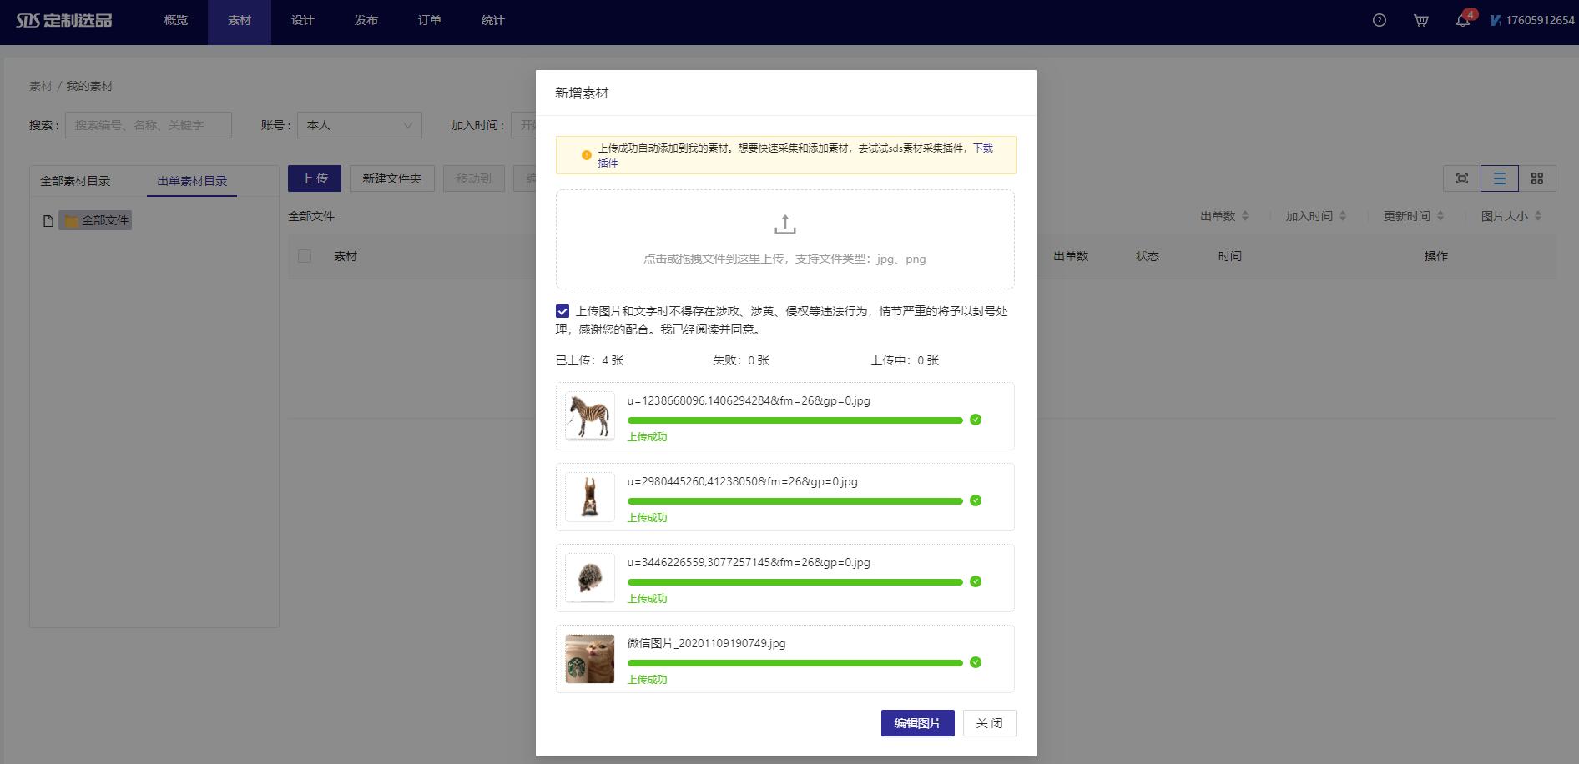Click filename 微信图片_20201109190749.jpg

click(x=706, y=643)
